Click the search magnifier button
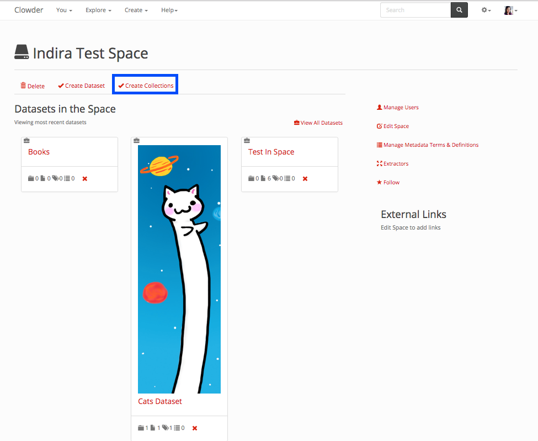The height and width of the screenshot is (441, 538). (459, 10)
